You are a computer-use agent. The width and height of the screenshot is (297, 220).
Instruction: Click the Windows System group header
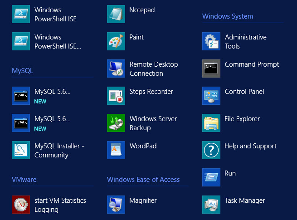pos(228,16)
